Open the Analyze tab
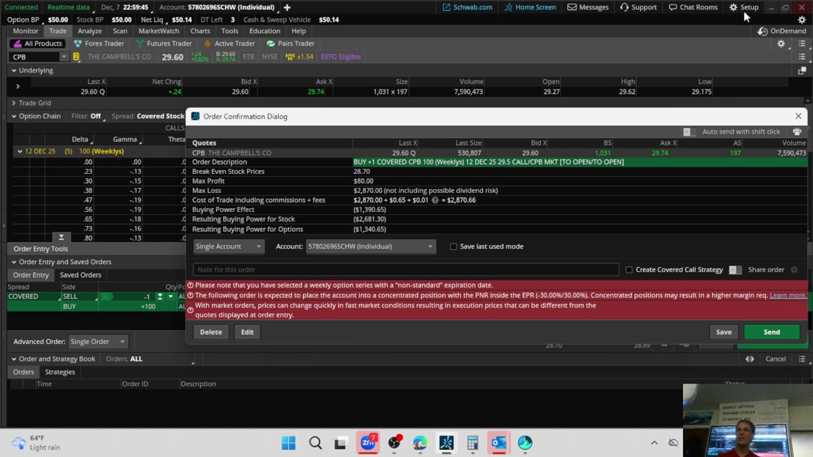Image resolution: width=813 pixels, height=457 pixels. tap(90, 31)
